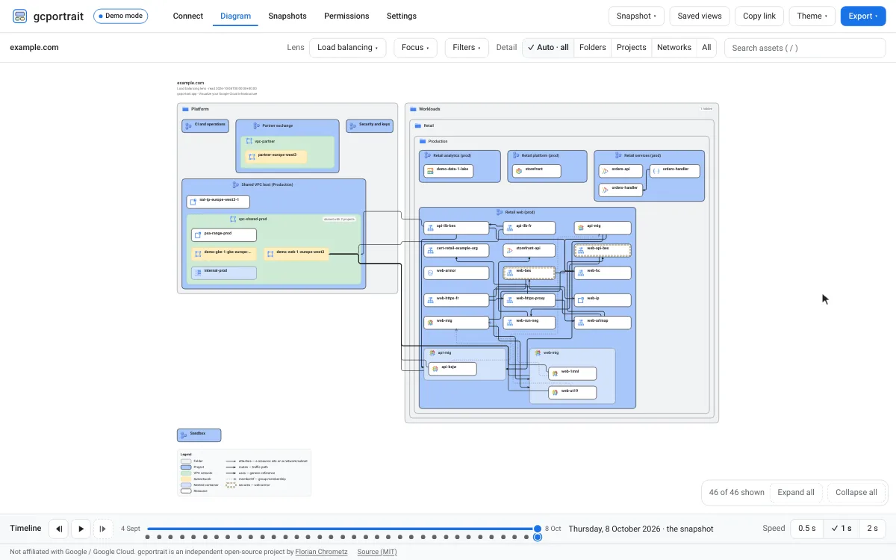Toggle the Demo mode pill

coord(121,16)
